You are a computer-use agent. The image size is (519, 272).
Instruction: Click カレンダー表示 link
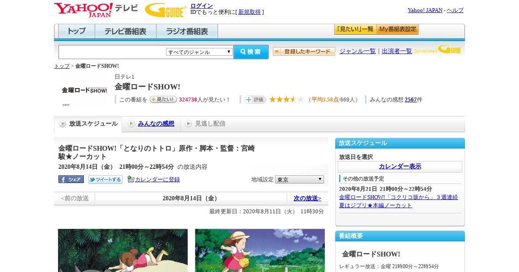click(x=400, y=167)
